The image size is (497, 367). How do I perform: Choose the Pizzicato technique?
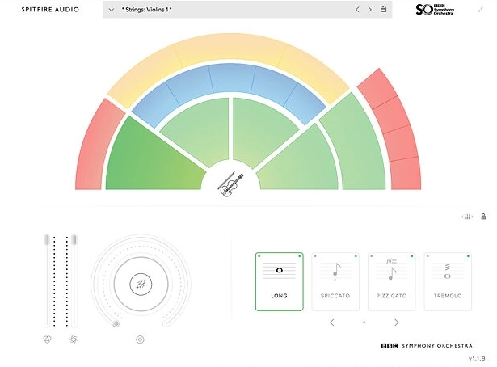click(392, 281)
